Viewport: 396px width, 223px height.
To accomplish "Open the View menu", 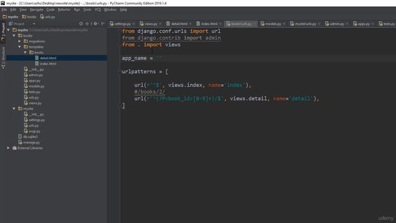I will [23, 10].
